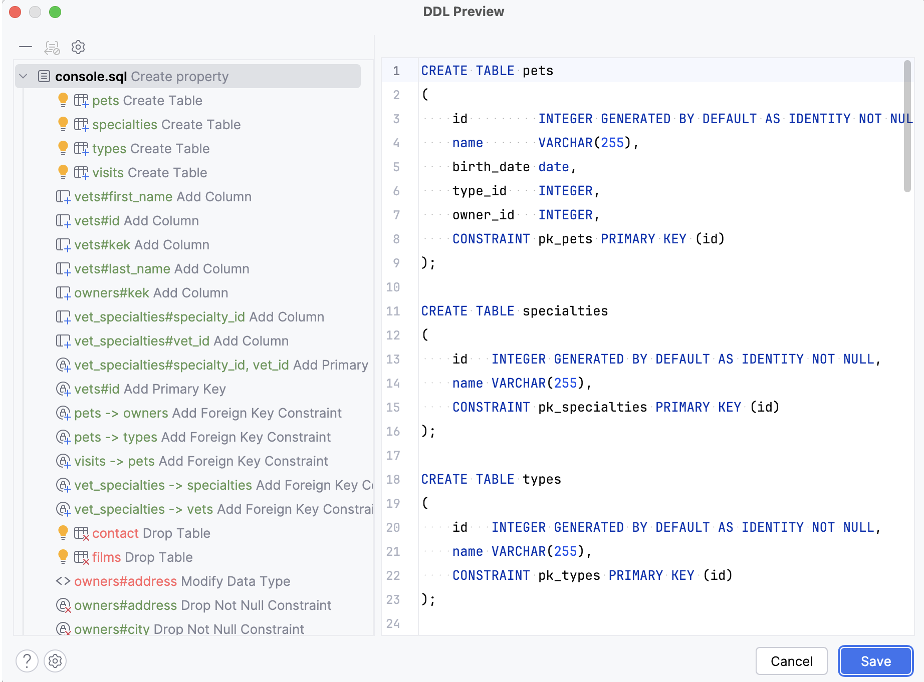
Task: Click the excluded-statements toolbar icon beside the gear
Action: click(x=51, y=47)
